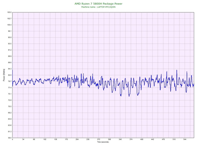
Task: Click the y-axis value 75.1
Action: coord(9,94)
